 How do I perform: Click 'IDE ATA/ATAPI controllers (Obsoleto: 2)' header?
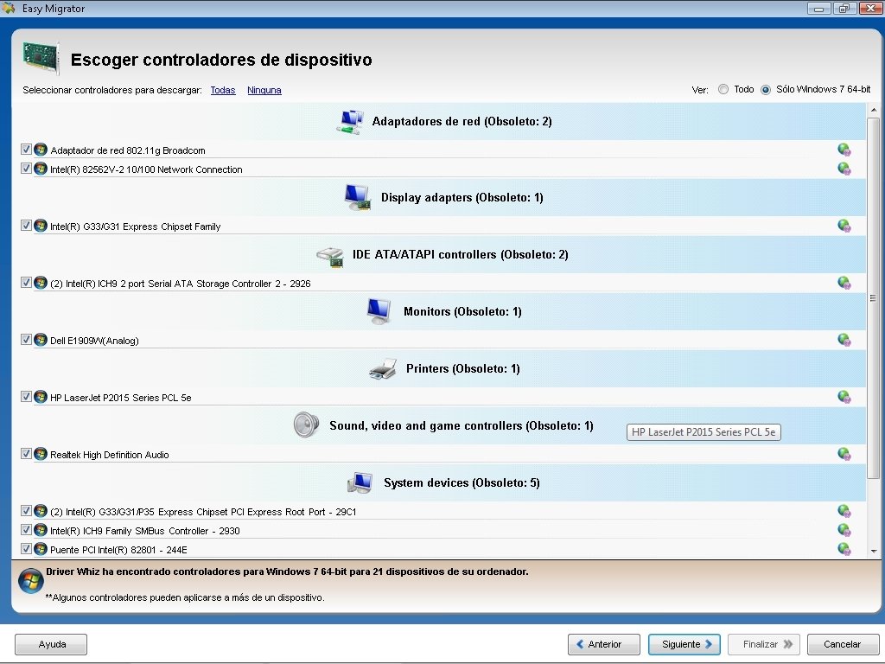pyautogui.click(x=461, y=255)
